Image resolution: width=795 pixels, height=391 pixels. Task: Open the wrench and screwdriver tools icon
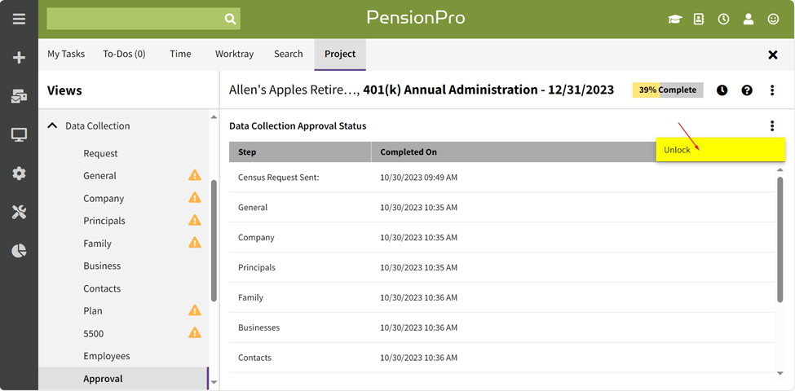coord(19,213)
